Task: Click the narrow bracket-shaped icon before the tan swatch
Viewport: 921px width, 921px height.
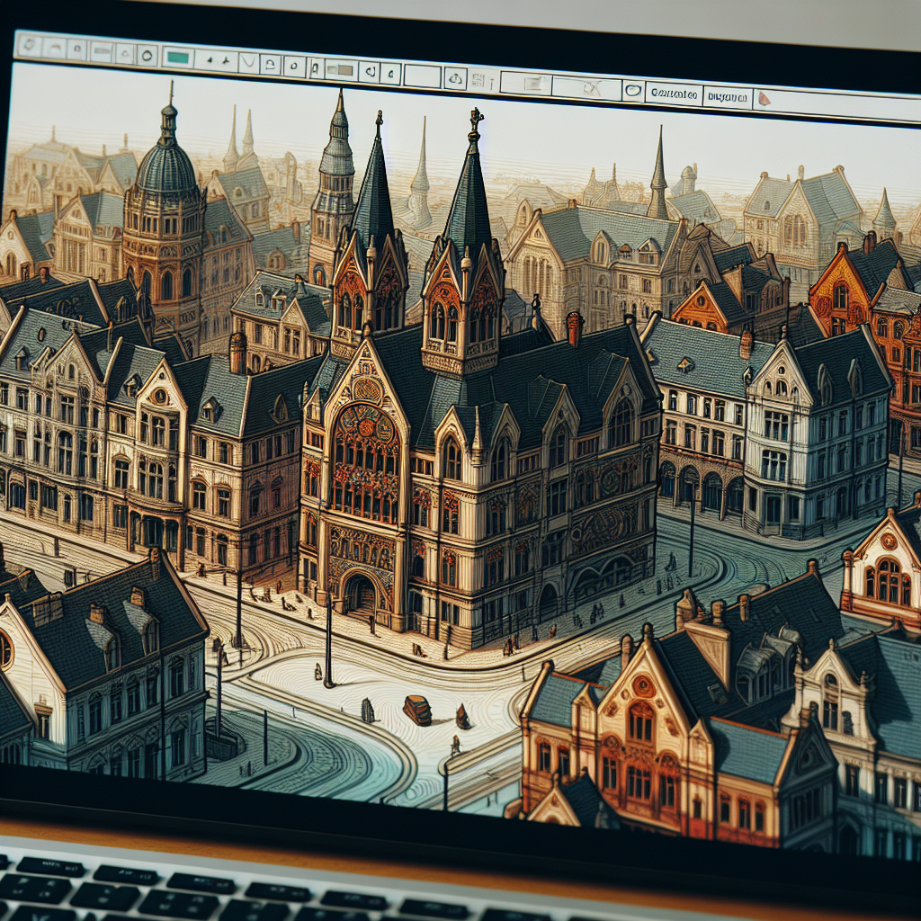Action: pyautogui.click(x=316, y=67)
